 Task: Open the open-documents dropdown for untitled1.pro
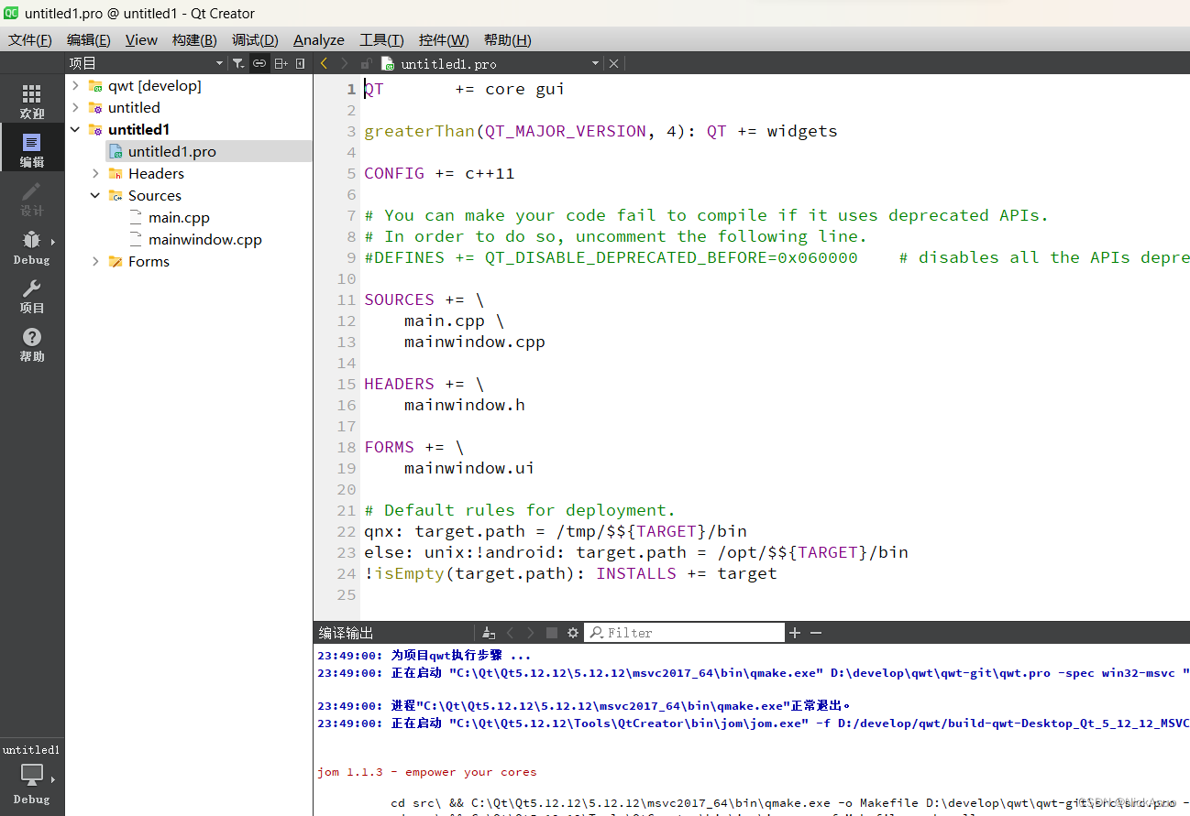coord(595,63)
